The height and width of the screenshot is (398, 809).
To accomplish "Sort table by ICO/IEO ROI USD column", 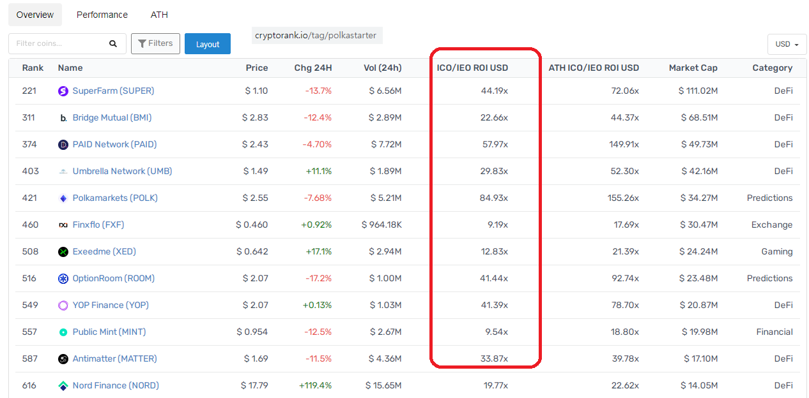I will click(472, 68).
